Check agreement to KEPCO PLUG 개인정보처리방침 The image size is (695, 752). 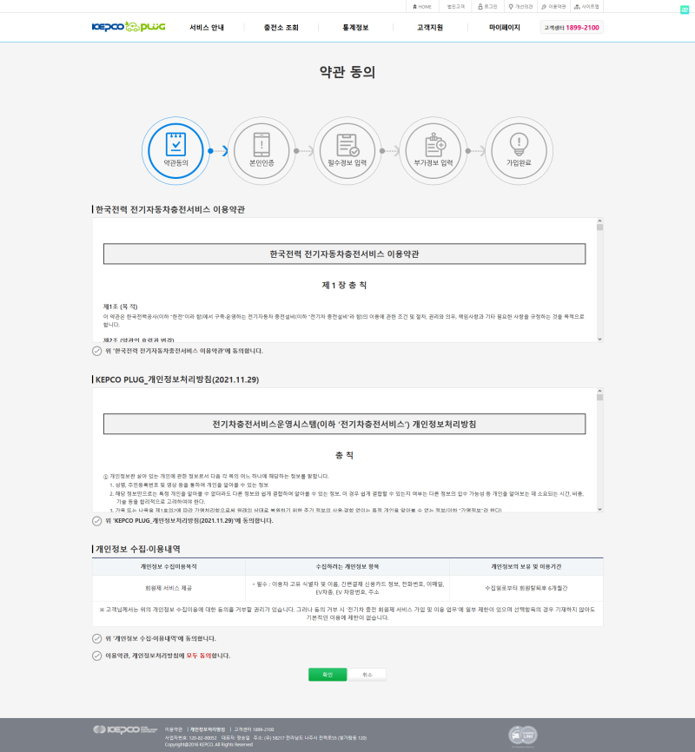[96, 525]
